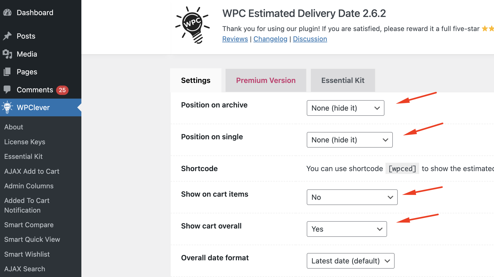Viewport: 494px width, 277px height.
Task: Open Essential Kit in sidebar submenu
Action: coord(23,156)
